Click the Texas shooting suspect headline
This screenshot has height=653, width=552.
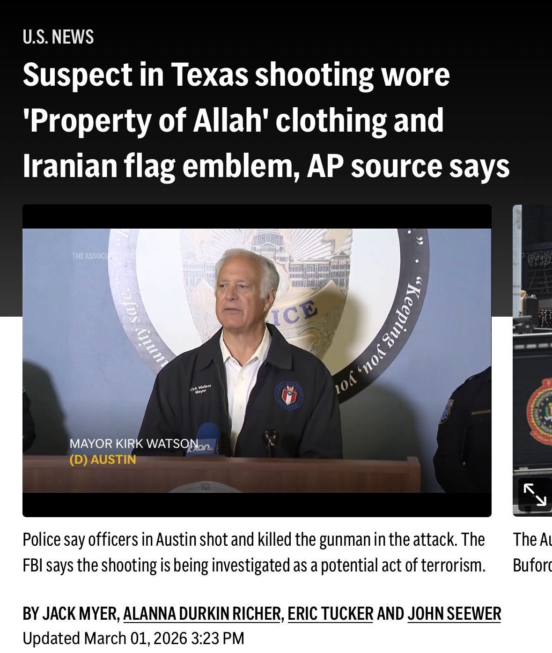(266, 120)
